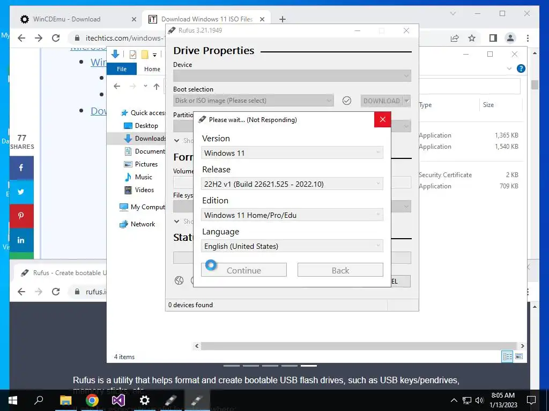This screenshot has width=549, height=411.
Task: Open Explorer help question mark icon
Action: click(521, 68)
